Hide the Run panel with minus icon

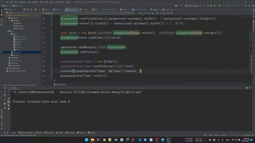[251, 88]
